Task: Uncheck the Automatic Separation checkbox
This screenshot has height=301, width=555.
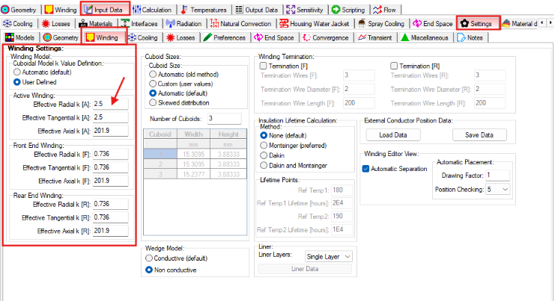Action: click(366, 169)
